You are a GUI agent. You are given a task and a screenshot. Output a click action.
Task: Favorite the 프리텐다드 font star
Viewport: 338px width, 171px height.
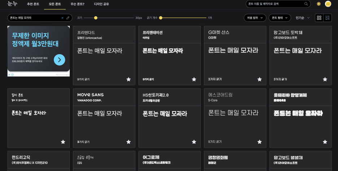[x=129, y=79]
